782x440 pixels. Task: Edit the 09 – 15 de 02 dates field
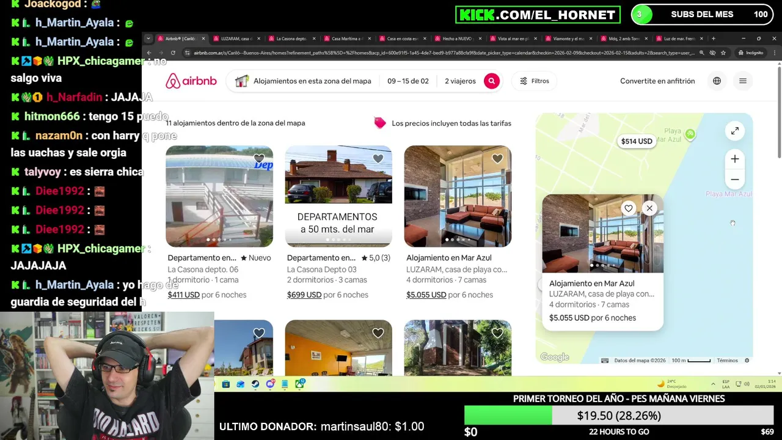click(x=408, y=81)
